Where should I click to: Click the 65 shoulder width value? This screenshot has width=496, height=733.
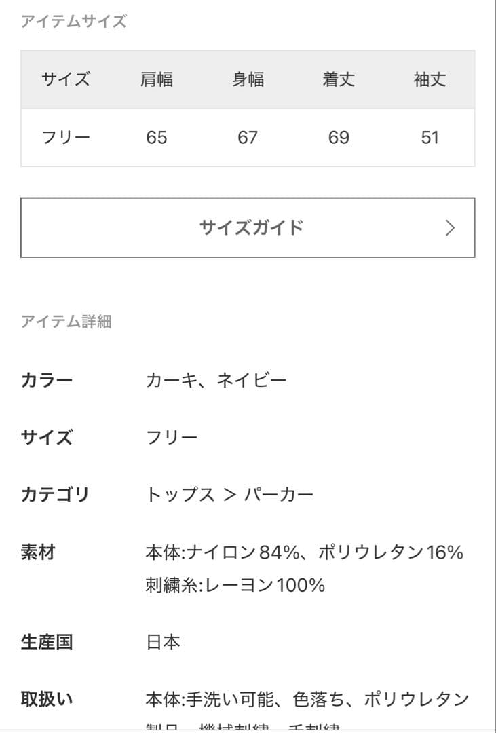157,138
